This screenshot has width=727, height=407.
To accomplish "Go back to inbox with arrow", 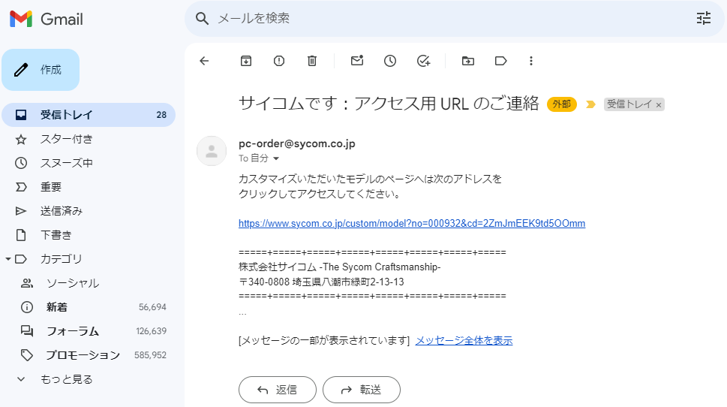I will (204, 61).
